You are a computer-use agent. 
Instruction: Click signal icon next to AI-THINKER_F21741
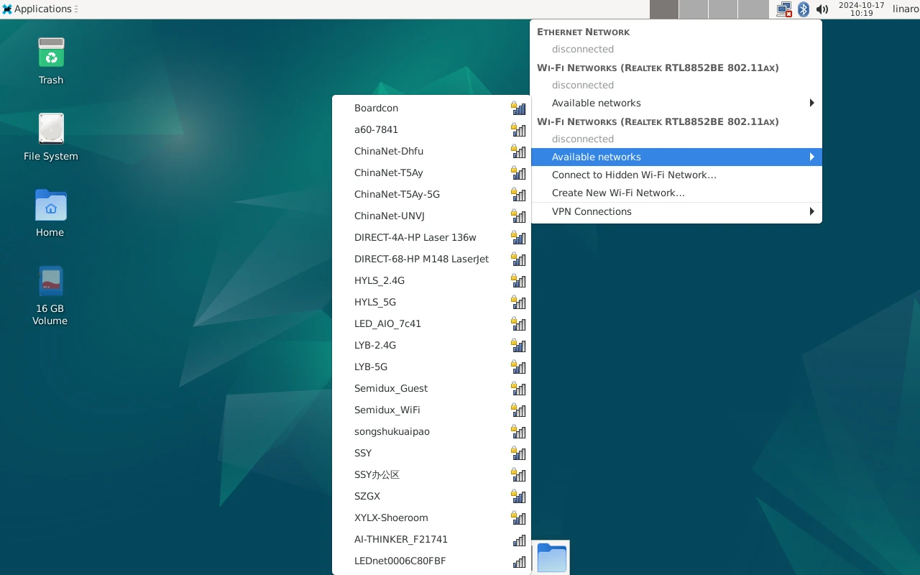(519, 540)
